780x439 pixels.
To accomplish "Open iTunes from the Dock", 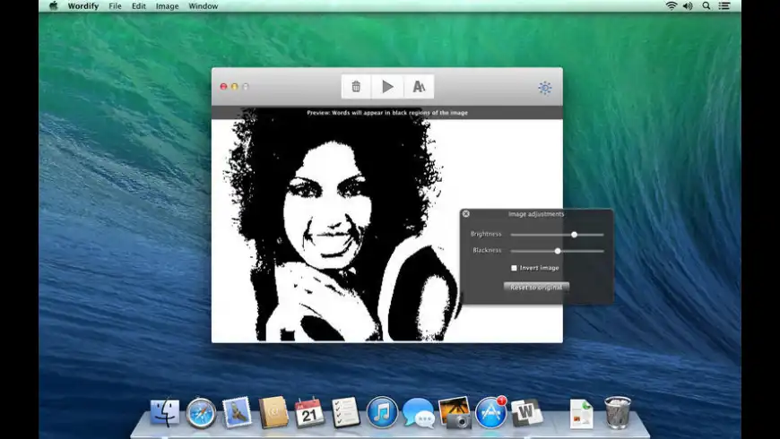I will pos(382,413).
